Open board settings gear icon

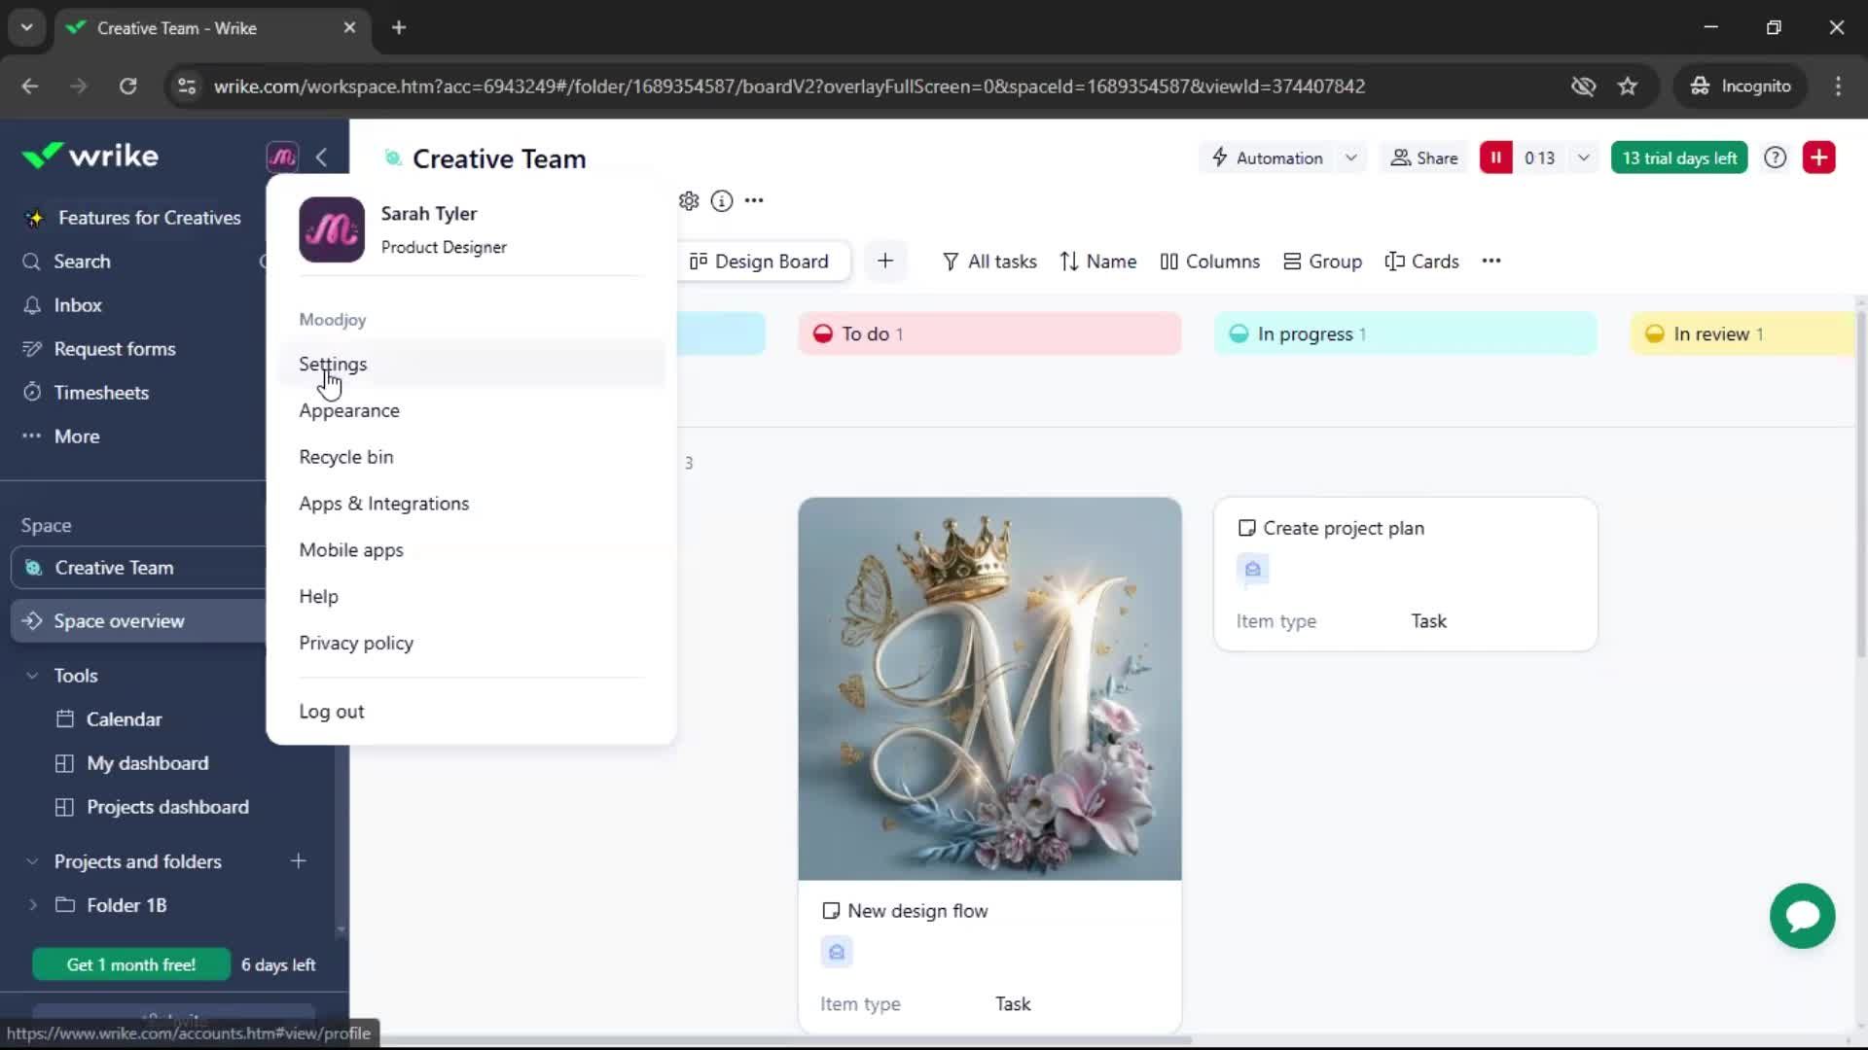689,201
